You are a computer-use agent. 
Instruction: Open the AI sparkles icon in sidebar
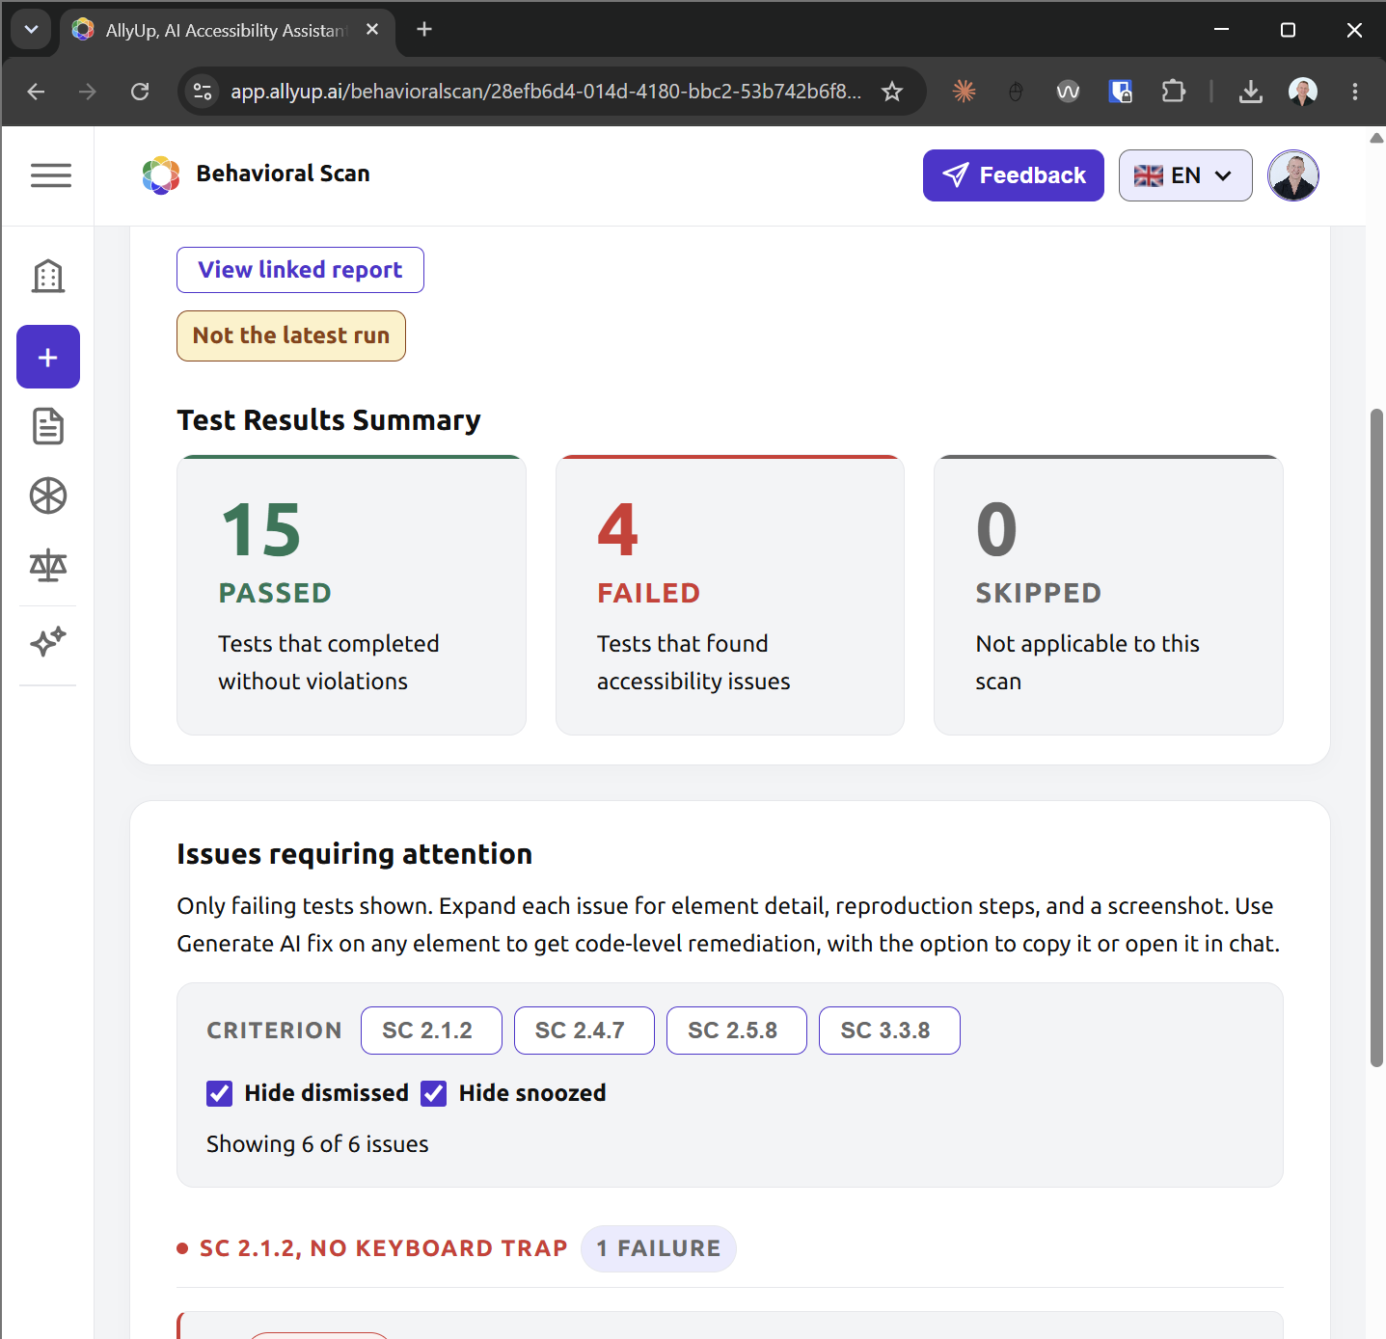click(x=48, y=641)
